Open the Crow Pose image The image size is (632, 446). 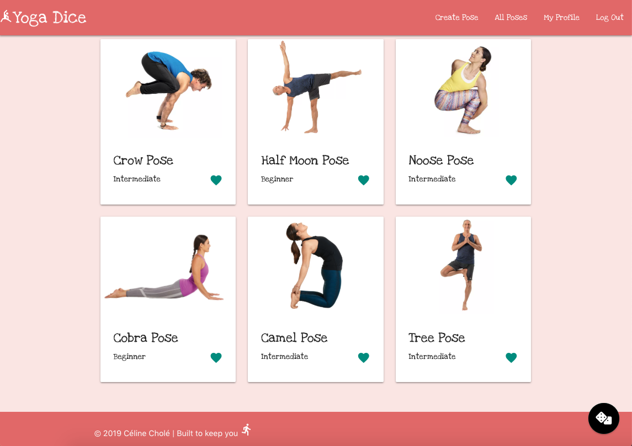tap(168, 90)
